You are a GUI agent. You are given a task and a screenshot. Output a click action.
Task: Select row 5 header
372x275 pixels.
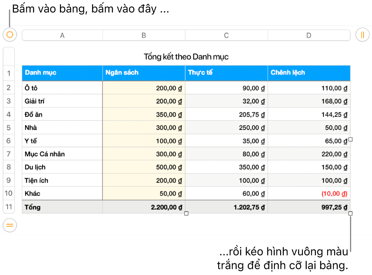(x=9, y=128)
